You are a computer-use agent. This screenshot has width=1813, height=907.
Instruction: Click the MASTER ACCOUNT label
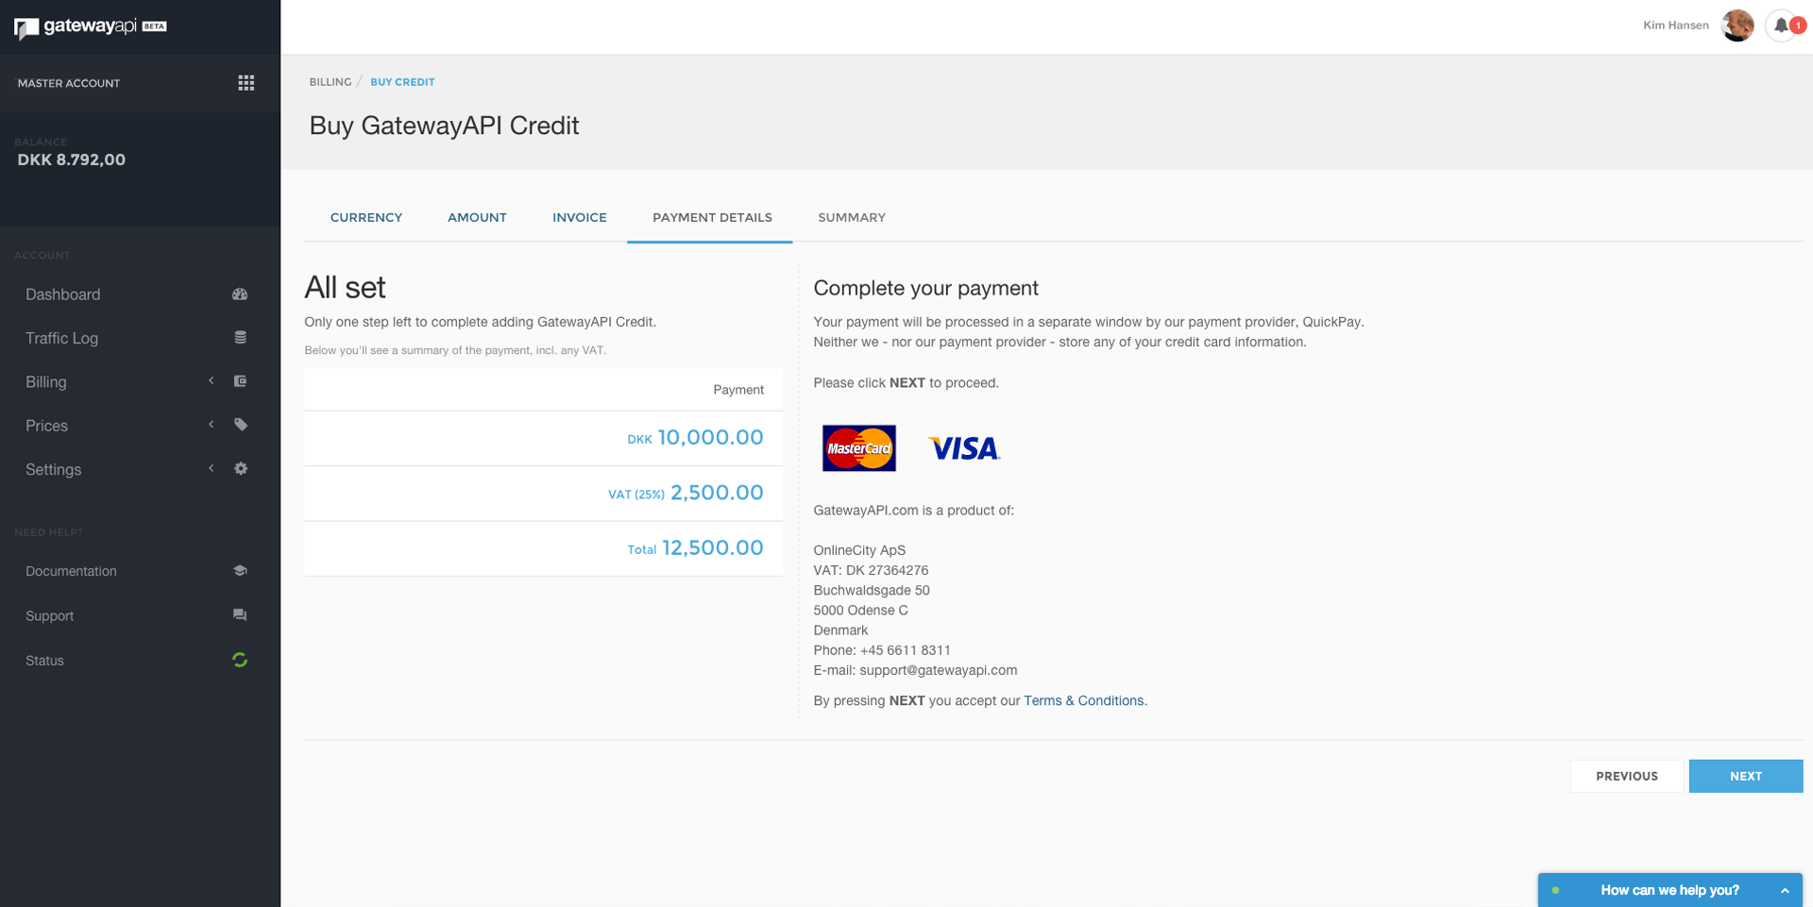pos(69,83)
